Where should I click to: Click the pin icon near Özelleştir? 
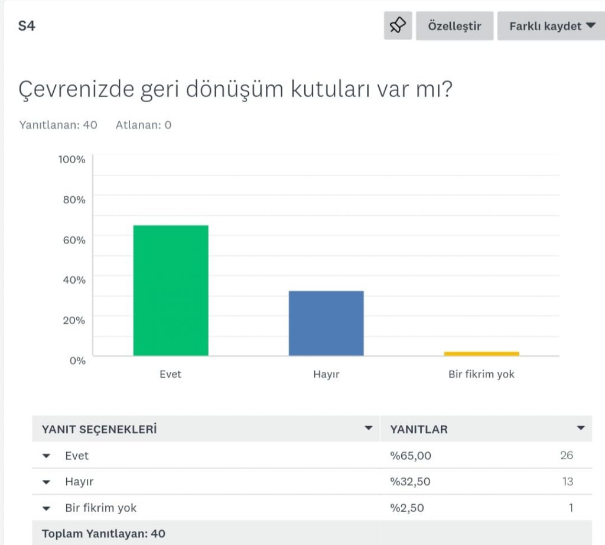(397, 25)
